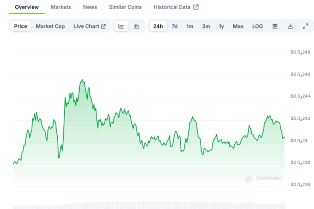Set the chart range to 7d
The height and width of the screenshot is (209, 314).
click(175, 26)
